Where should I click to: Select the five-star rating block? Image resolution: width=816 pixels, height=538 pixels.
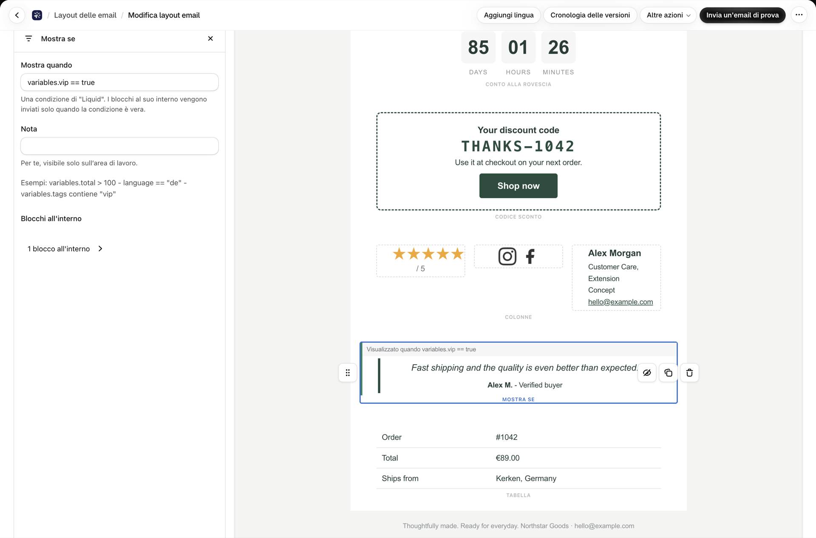tap(420, 261)
